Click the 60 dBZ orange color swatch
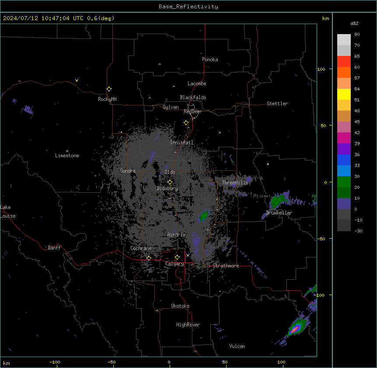 click(344, 72)
